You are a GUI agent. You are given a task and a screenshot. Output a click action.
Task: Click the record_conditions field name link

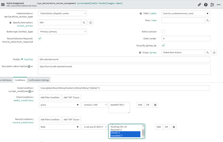coord(23,123)
